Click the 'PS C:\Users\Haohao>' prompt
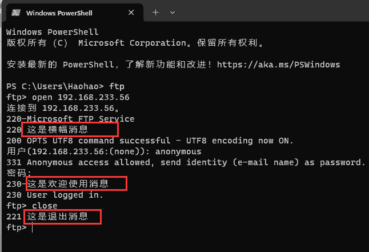 [54, 86]
